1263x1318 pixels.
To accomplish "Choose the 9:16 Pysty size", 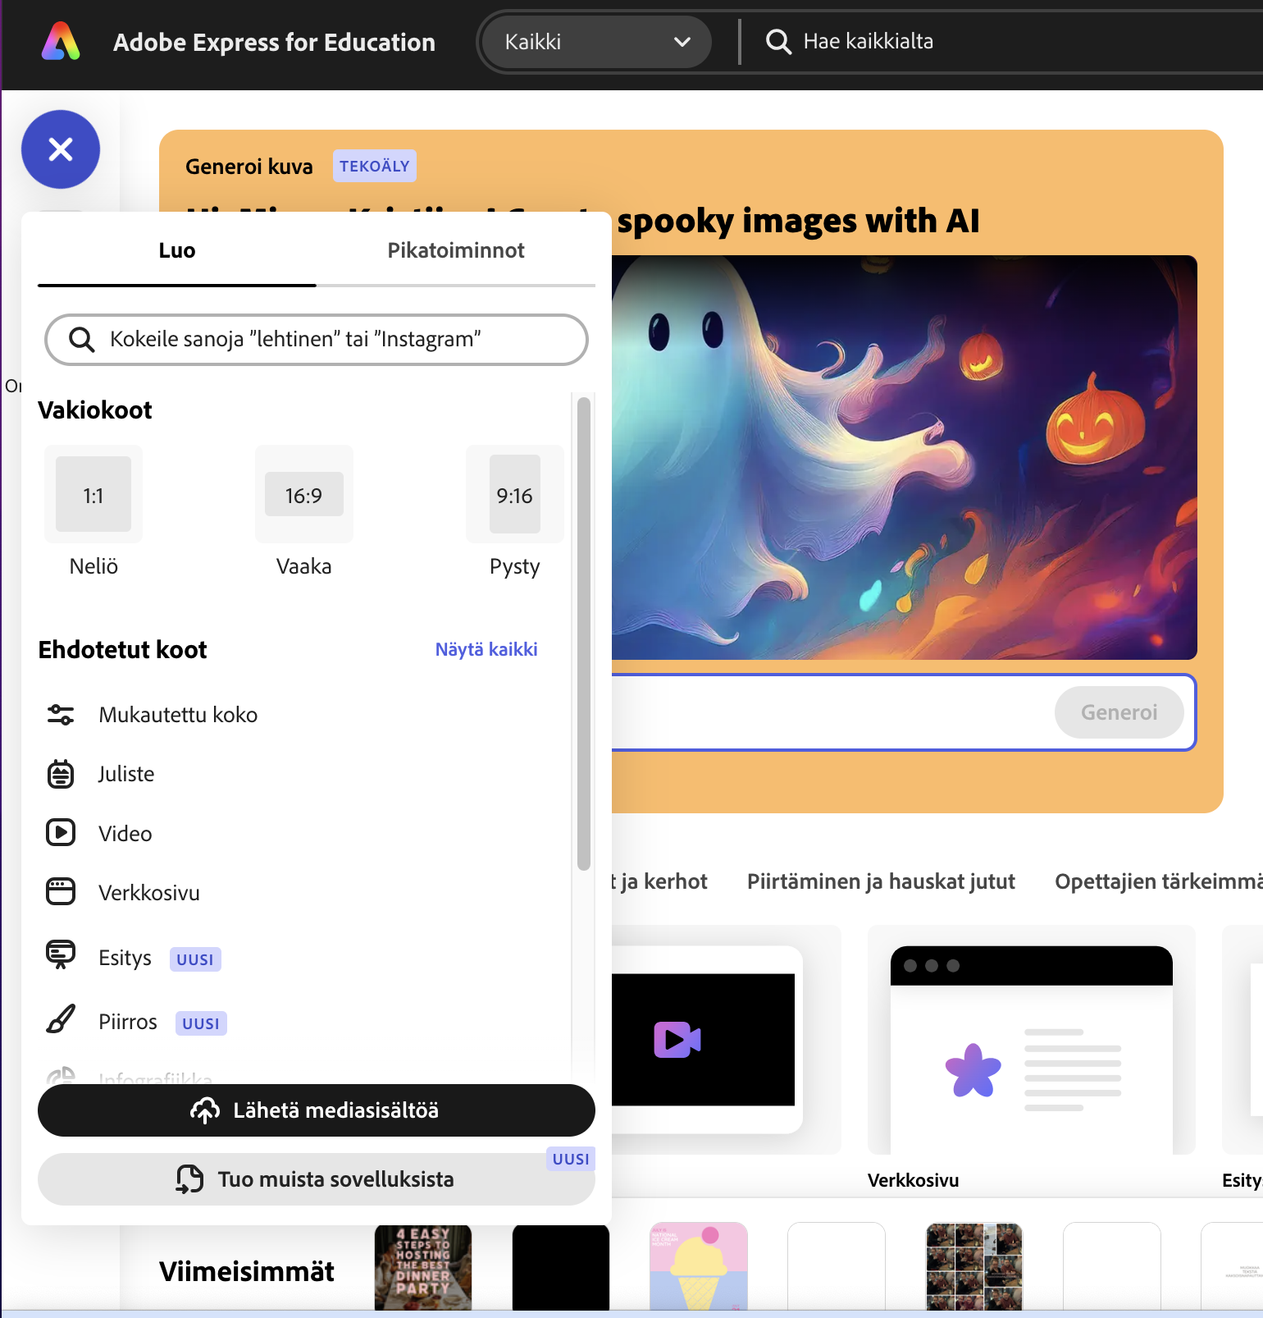I will pyautogui.click(x=514, y=495).
